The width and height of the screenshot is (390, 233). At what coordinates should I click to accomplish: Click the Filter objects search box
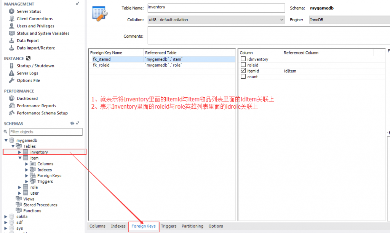45,132
